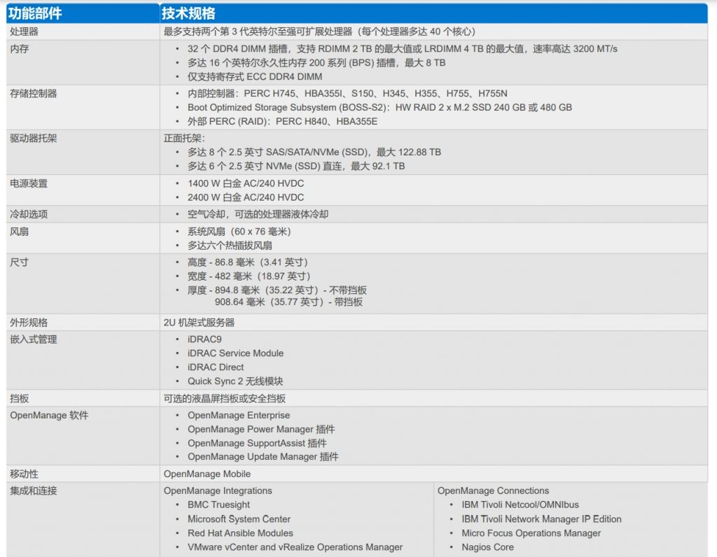This screenshot has height=557, width=717.
Task: Select the OpenManage Update Manager 插件 entry
Action: (263, 457)
